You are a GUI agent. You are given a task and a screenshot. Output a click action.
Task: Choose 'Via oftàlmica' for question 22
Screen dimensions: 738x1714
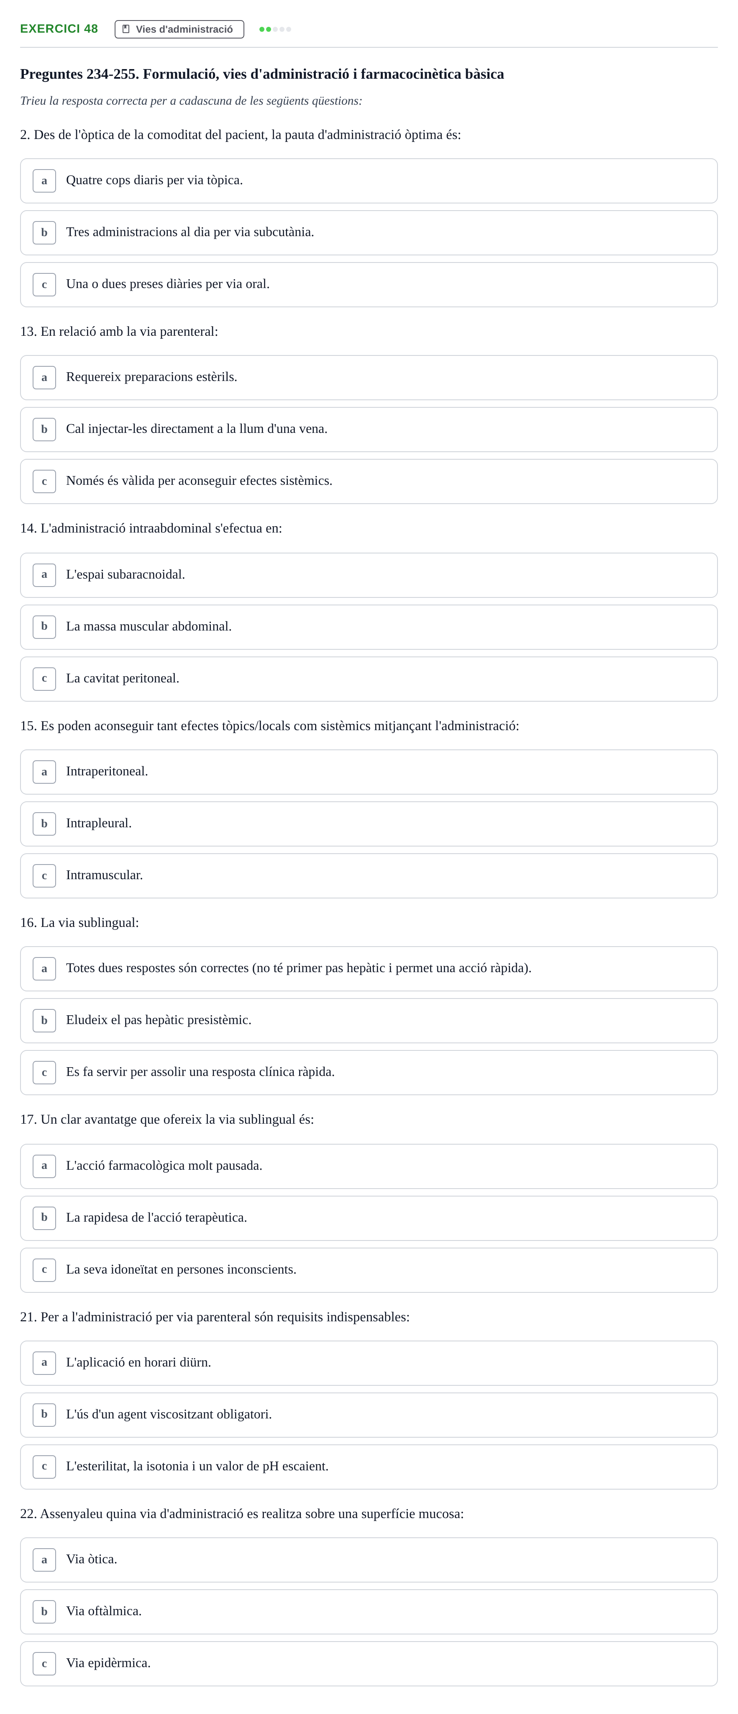369,1611
